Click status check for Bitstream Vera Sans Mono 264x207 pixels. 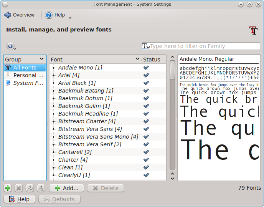pos(146,137)
